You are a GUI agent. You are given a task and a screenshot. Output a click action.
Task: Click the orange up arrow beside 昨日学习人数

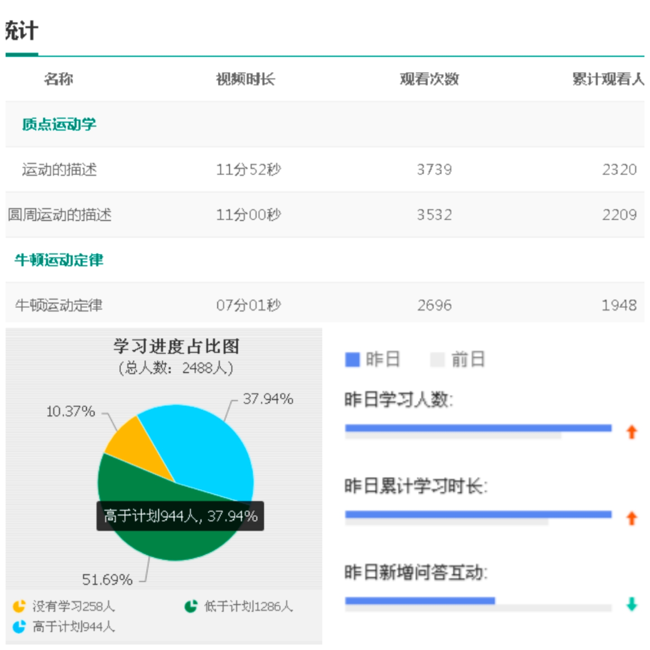(631, 430)
